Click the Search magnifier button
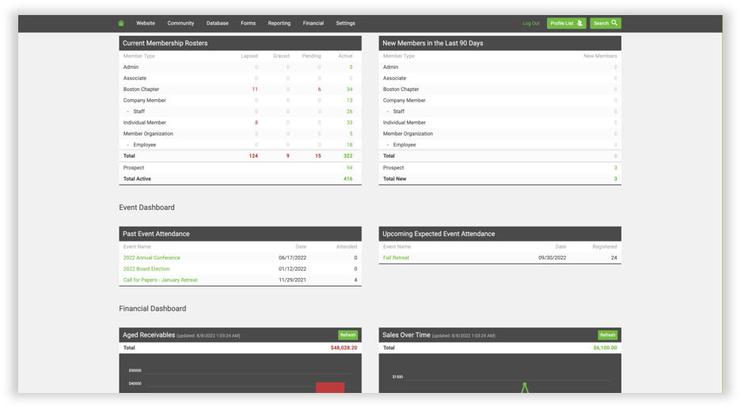Screen dimensions: 741x408 [x=606, y=24]
